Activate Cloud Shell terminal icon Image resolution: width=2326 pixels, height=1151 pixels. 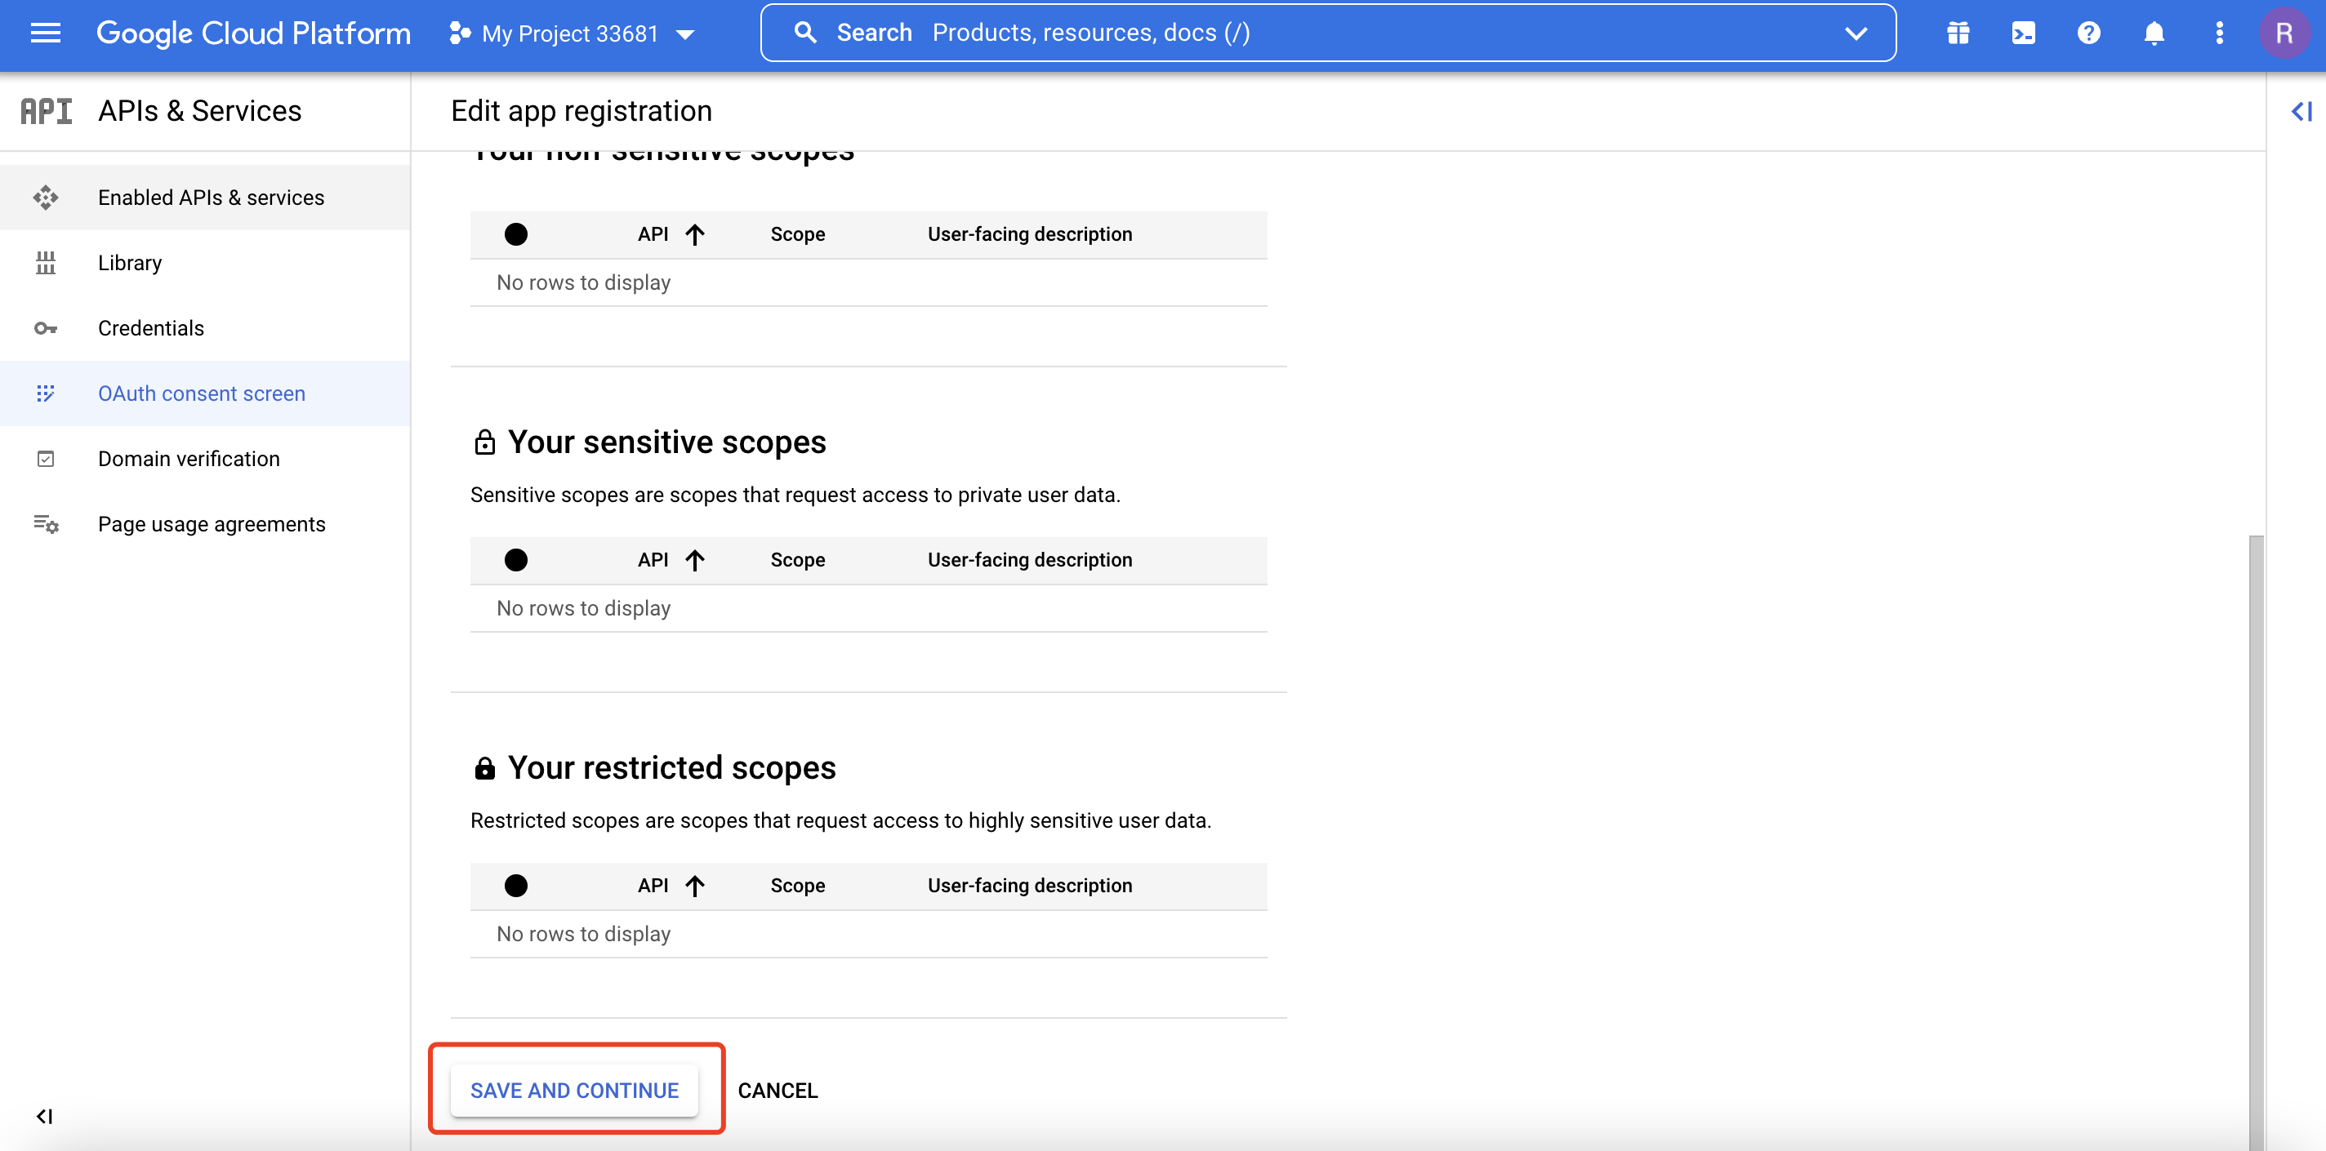tap(2023, 33)
